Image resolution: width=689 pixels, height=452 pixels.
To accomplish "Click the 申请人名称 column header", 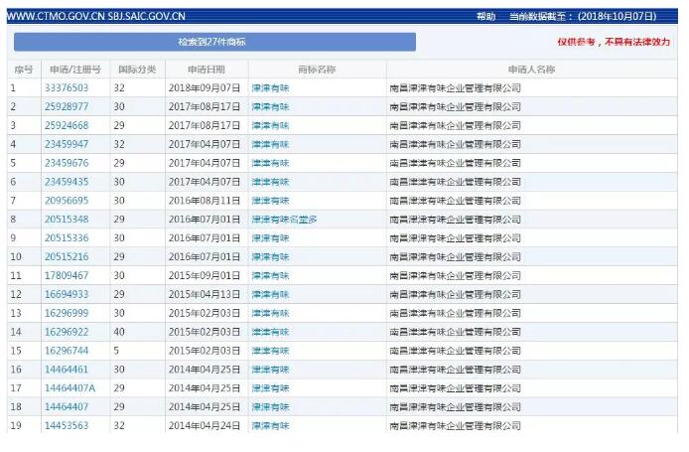I will [531, 70].
